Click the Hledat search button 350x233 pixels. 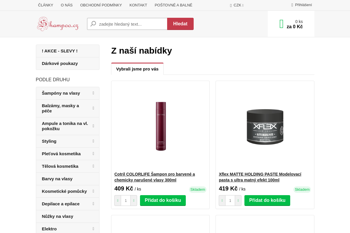tap(180, 24)
